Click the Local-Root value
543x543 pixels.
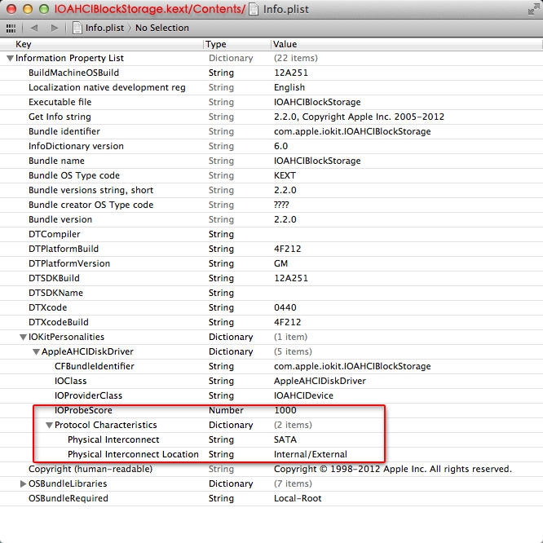pyautogui.click(x=298, y=498)
